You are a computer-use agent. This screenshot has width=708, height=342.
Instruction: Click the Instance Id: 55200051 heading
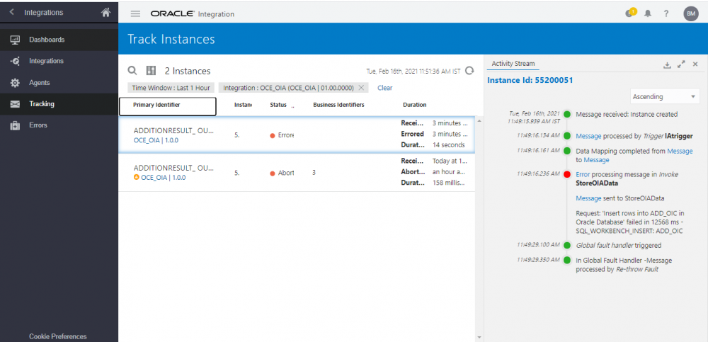pos(530,81)
